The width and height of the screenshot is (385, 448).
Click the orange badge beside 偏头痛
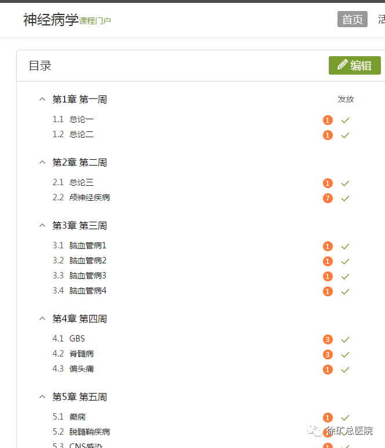[x=328, y=370]
